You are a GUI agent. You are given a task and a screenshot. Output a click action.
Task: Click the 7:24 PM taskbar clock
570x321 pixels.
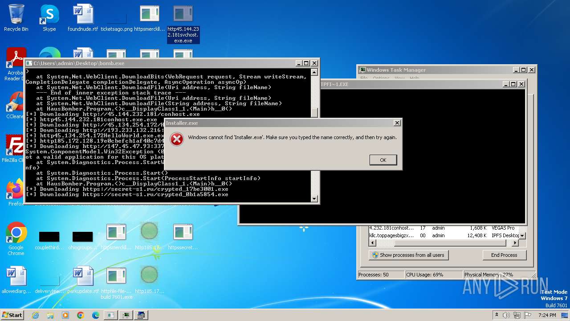click(547, 315)
